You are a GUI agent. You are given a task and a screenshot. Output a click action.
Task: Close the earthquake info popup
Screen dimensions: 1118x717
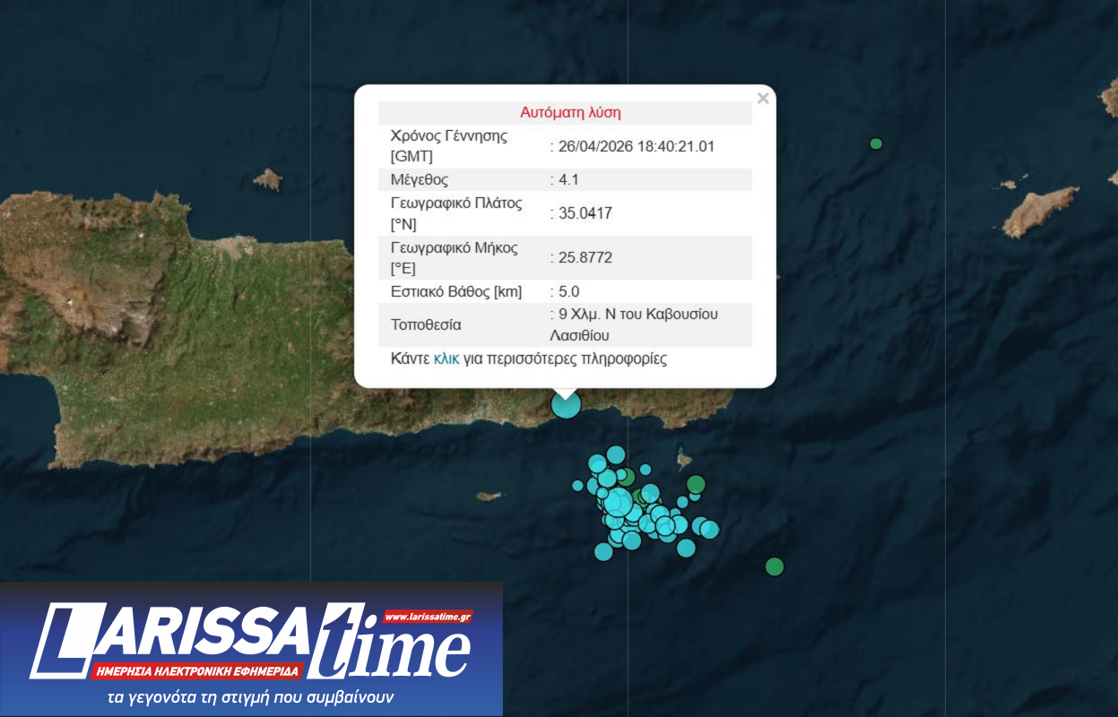(x=763, y=99)
